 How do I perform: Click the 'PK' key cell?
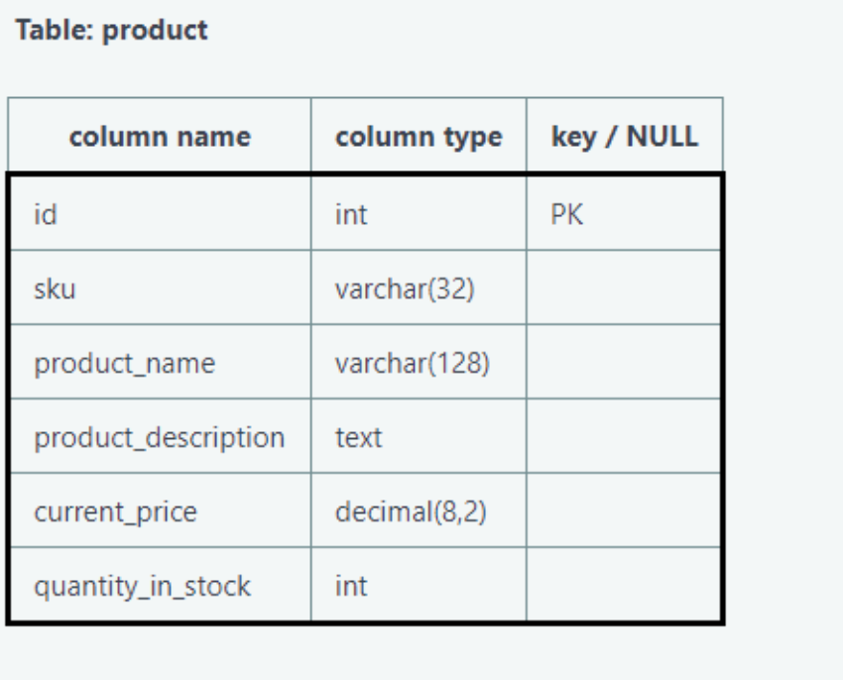624,213
